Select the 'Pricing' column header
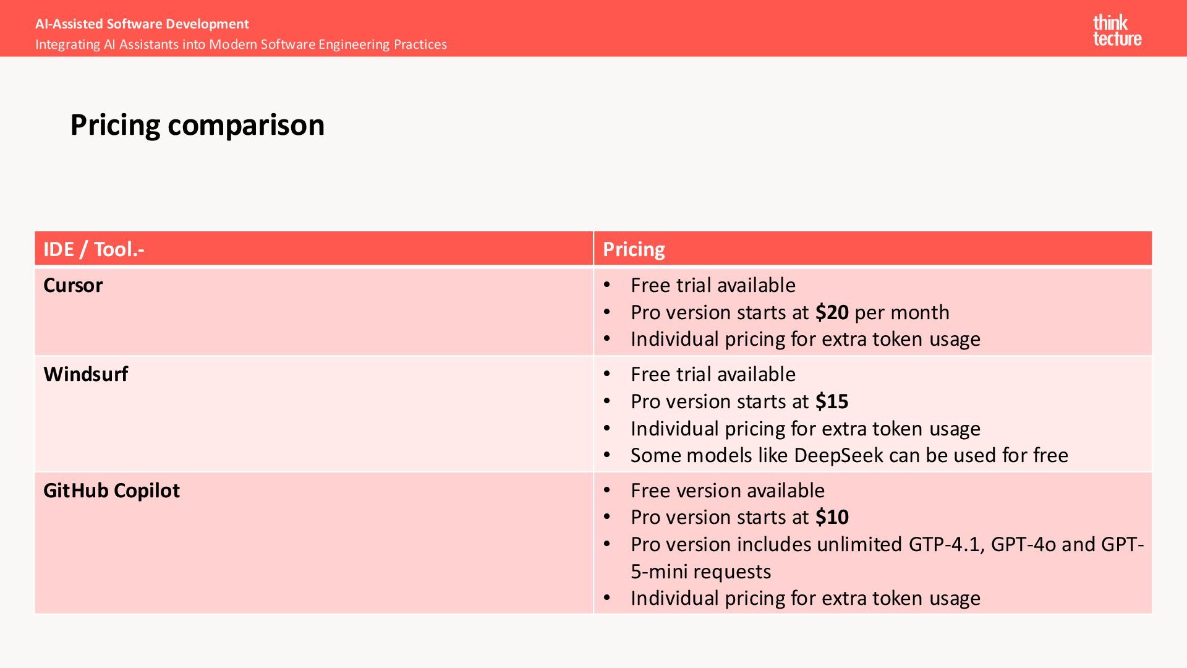The image size is (1187, 668). [x=634, y=249]
